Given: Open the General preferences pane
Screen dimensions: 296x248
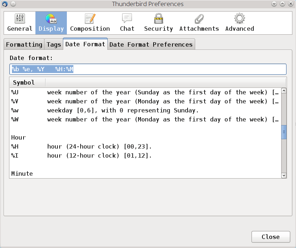Looking at the screenshot, I should pyautogui.click(x=20, y=22).
